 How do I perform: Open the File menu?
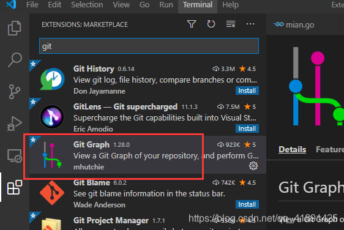point(32,5)
